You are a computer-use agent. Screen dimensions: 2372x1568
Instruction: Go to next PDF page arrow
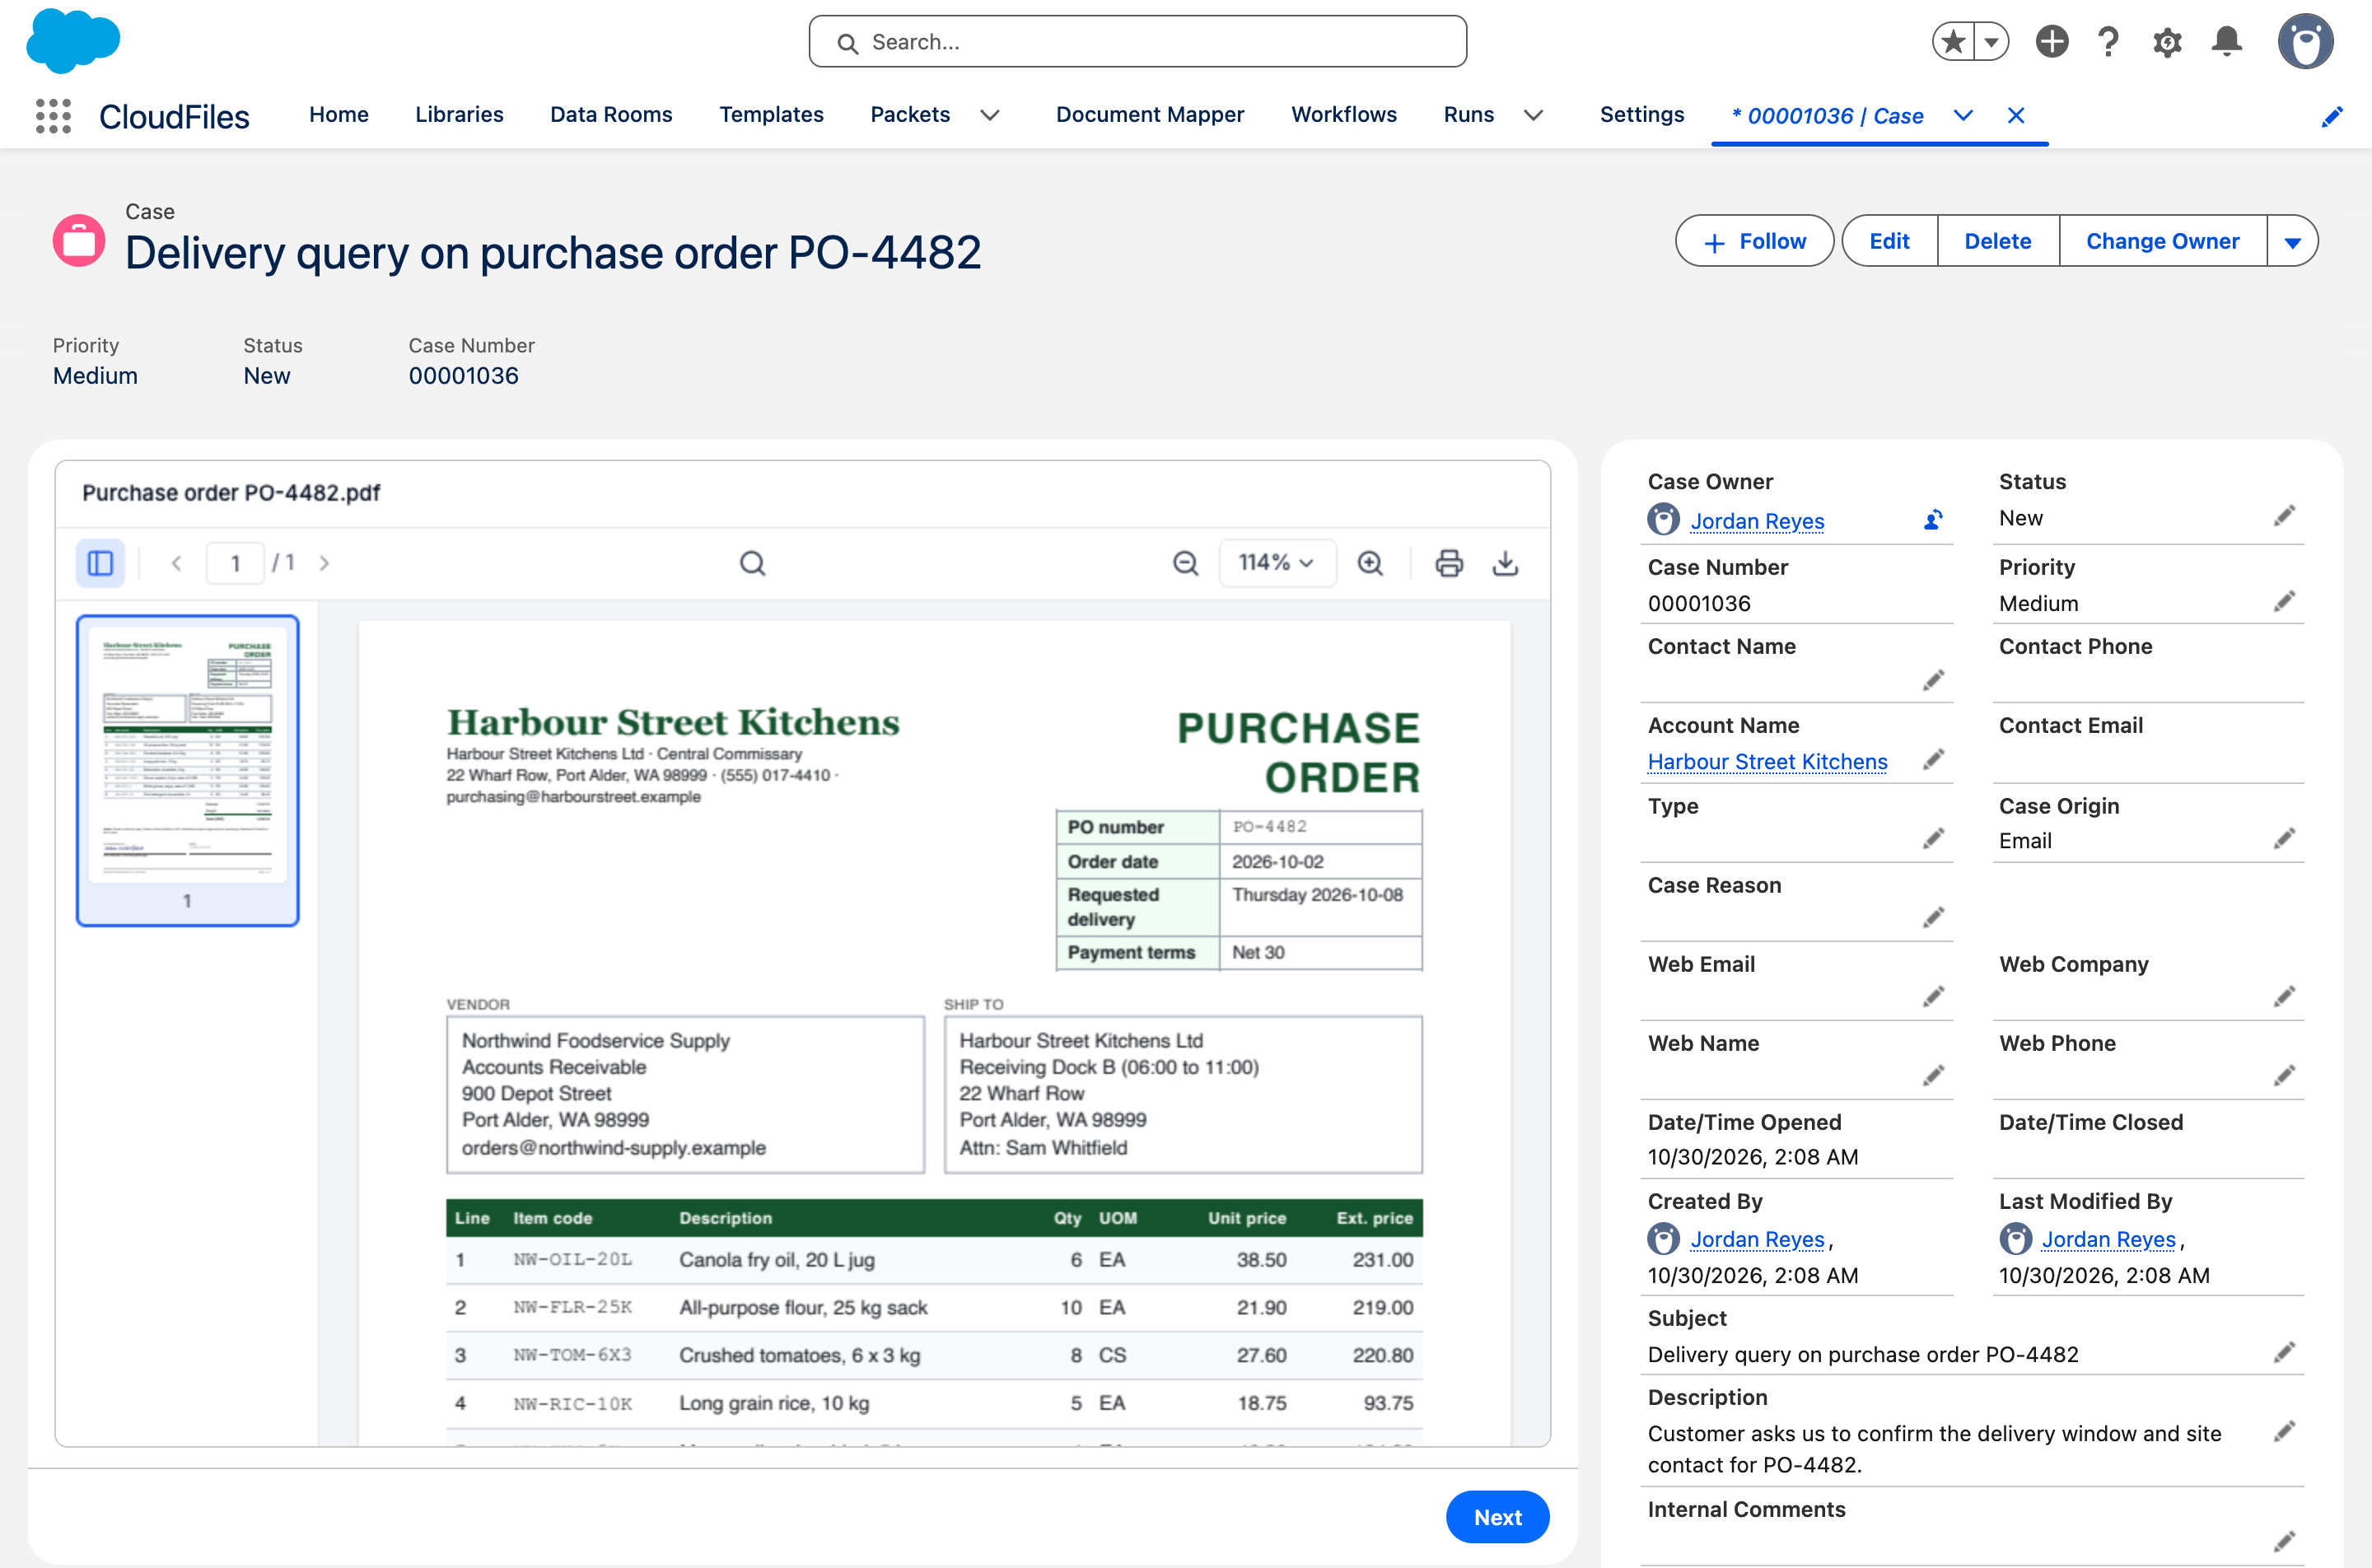tap(324, 563)
